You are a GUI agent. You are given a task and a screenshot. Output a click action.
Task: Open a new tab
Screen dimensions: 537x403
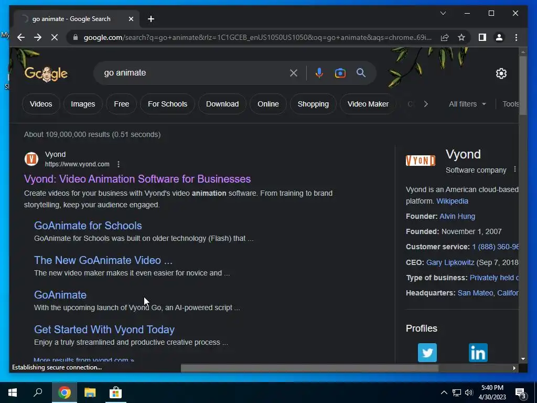pyautogui.click(x=151, y=19)
